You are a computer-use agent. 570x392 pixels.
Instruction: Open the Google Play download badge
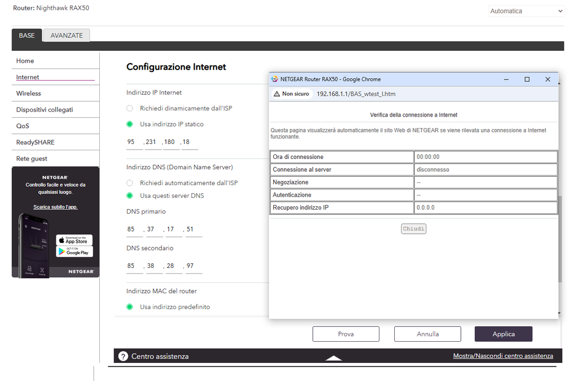[74, 251]
